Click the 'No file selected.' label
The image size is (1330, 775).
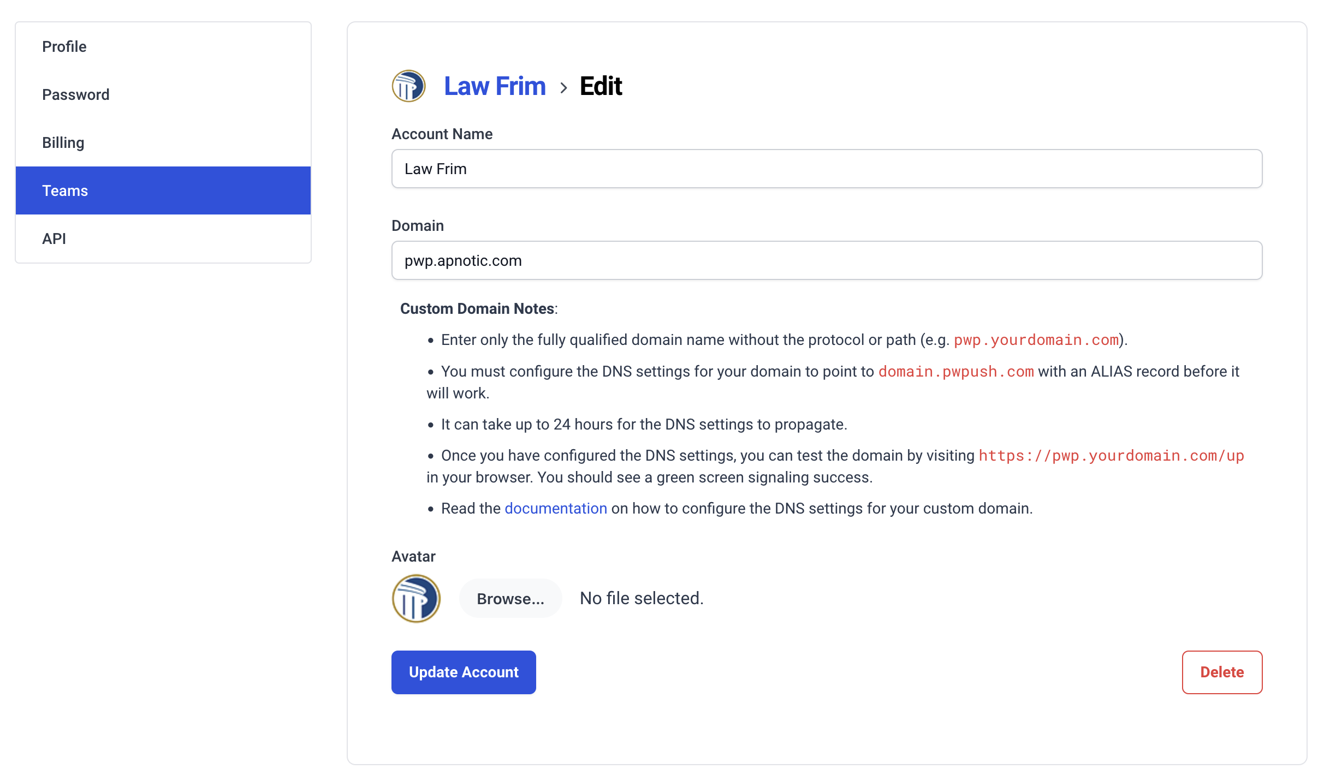pos(642,598)
